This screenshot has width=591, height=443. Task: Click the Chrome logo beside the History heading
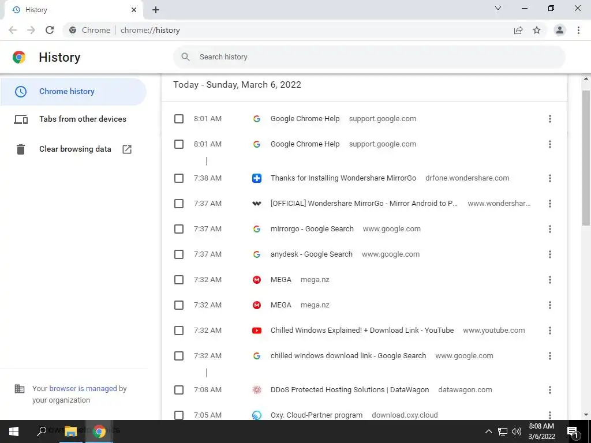tap(19, 57)
